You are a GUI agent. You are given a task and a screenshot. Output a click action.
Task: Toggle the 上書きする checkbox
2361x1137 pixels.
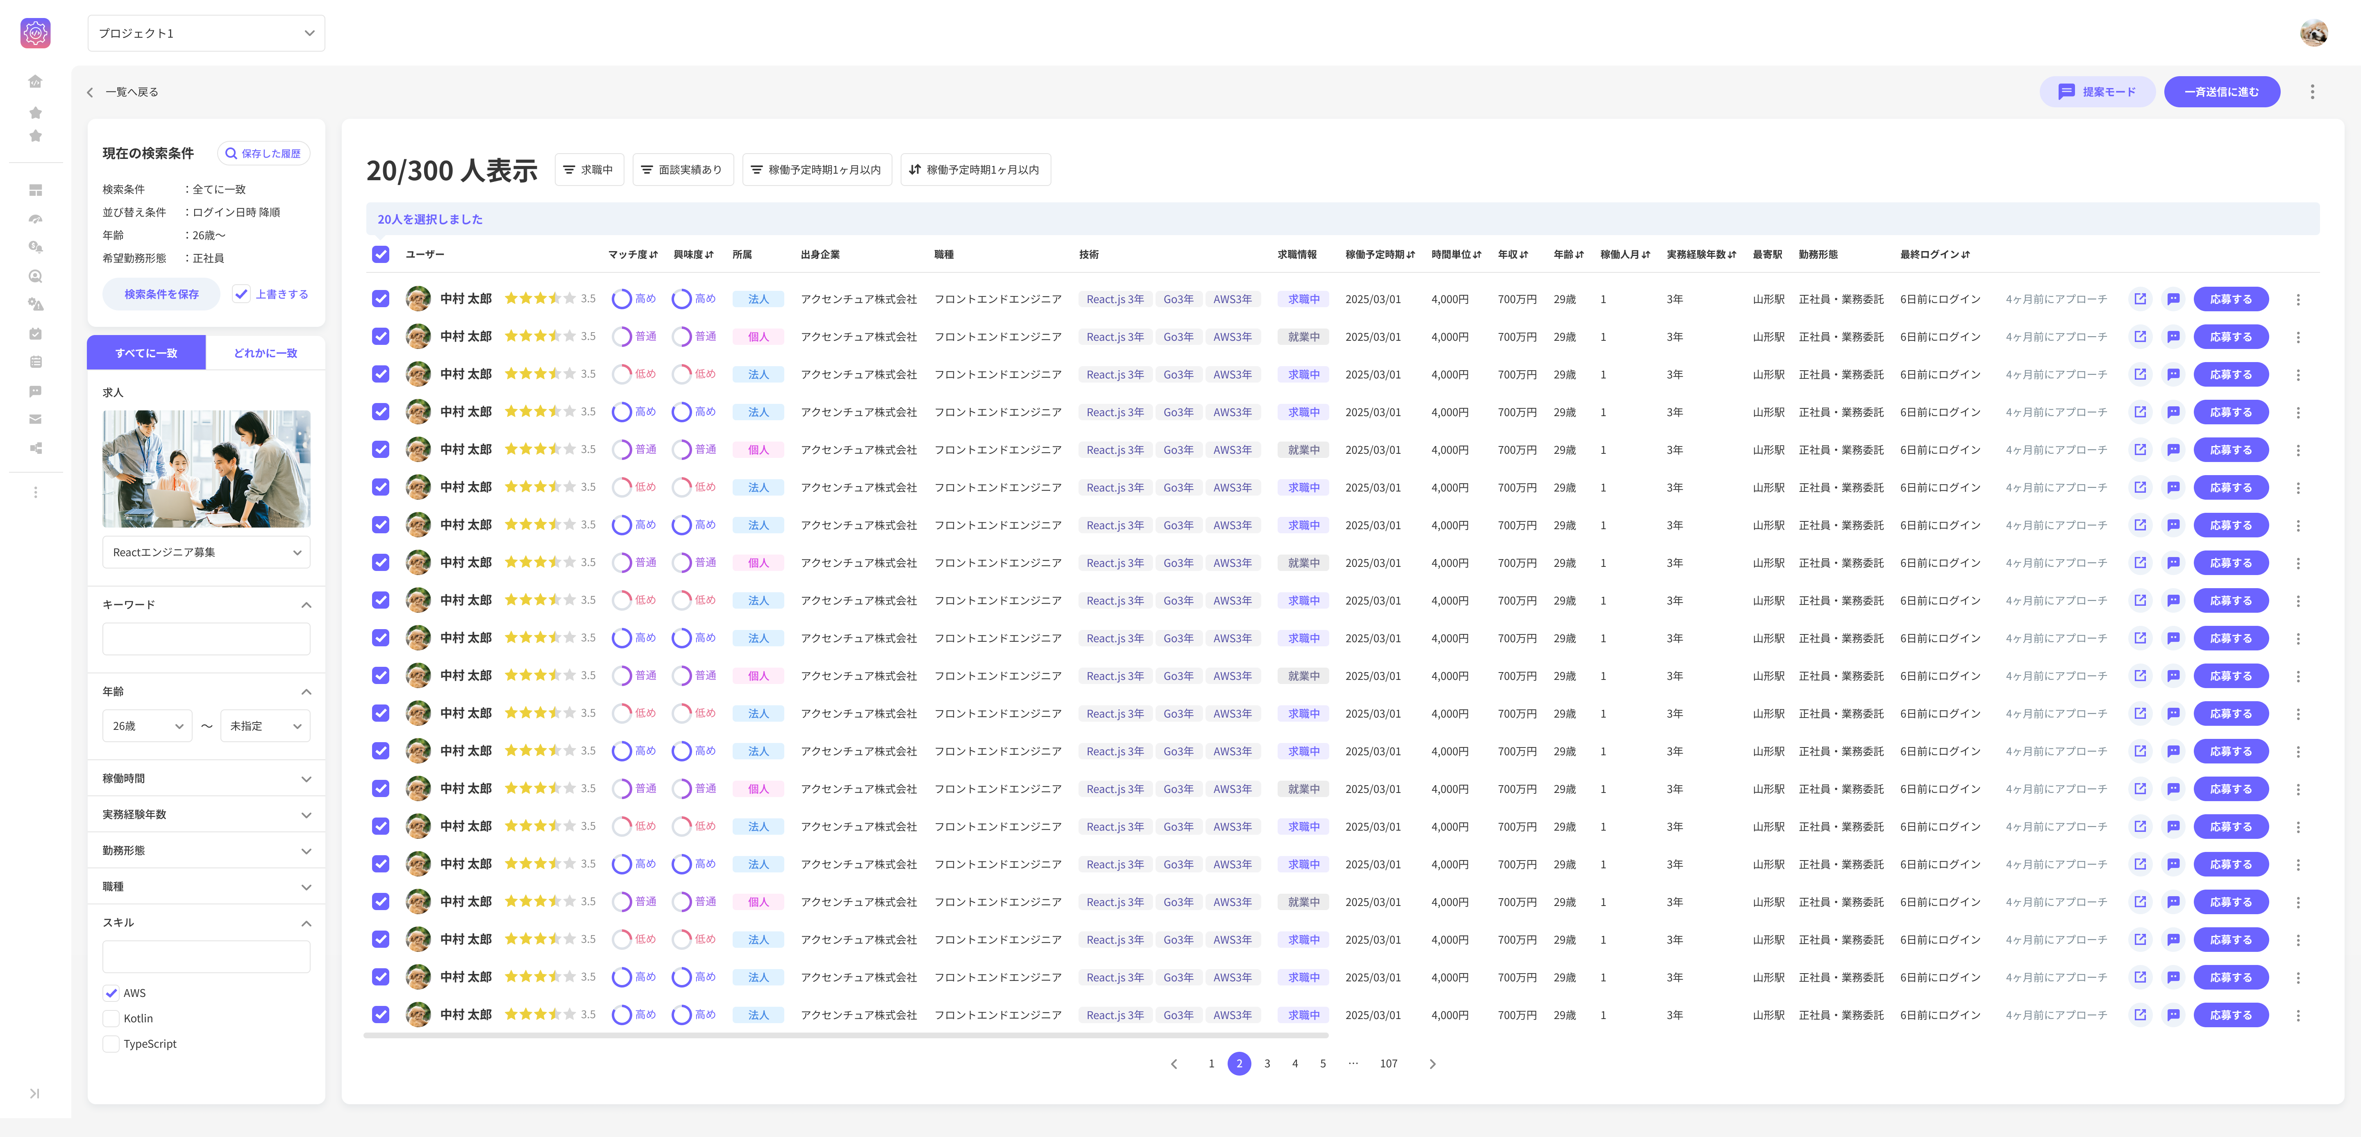click(x=241, y=294)
